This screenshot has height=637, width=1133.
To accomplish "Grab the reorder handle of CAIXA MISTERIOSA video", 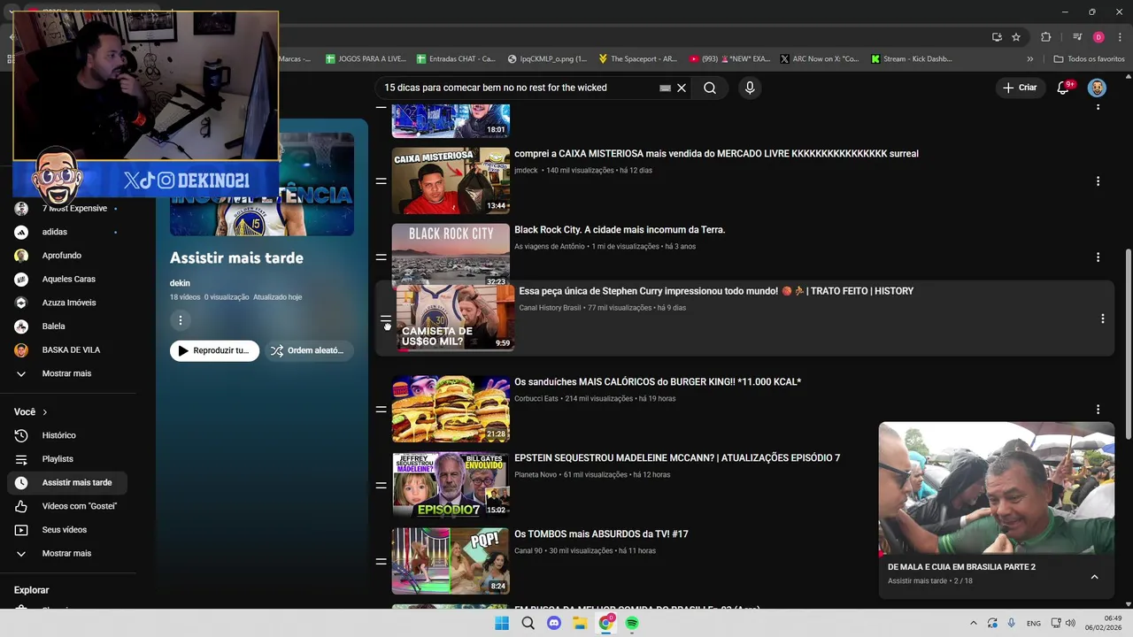I will pyautogui.click(x=381, y=181).
